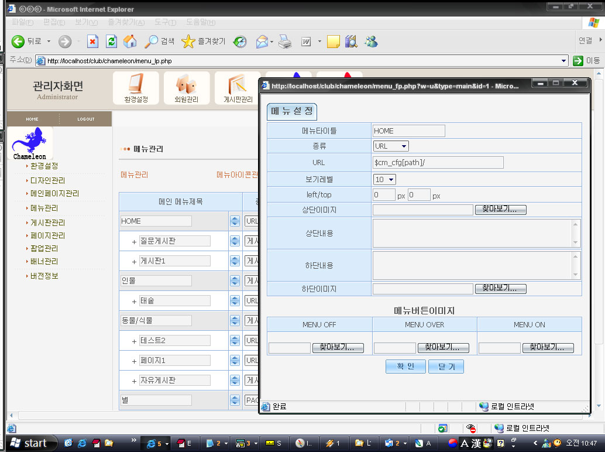Open the address bar dropdown arrow

coord(563,61)
